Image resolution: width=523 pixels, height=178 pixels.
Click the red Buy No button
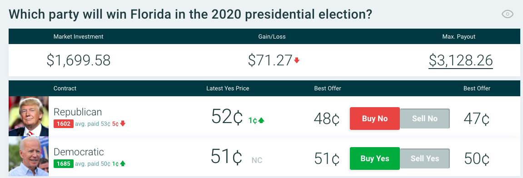(x=374, y=119)
